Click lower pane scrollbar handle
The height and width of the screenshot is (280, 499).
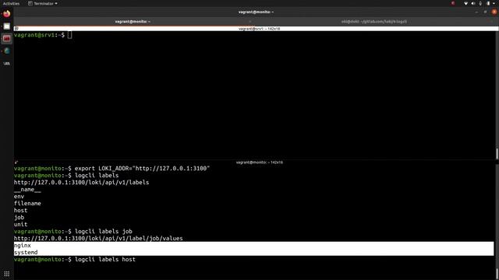[x=497, y=275]
